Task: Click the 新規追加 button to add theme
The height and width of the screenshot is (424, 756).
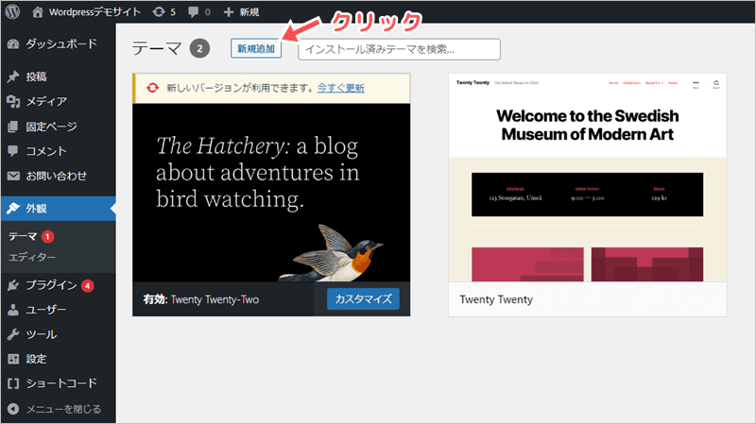Action: pos(256,49)
